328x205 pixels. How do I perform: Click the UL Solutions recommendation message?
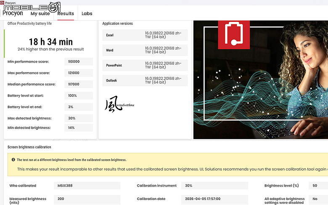[x=172, y=169]
